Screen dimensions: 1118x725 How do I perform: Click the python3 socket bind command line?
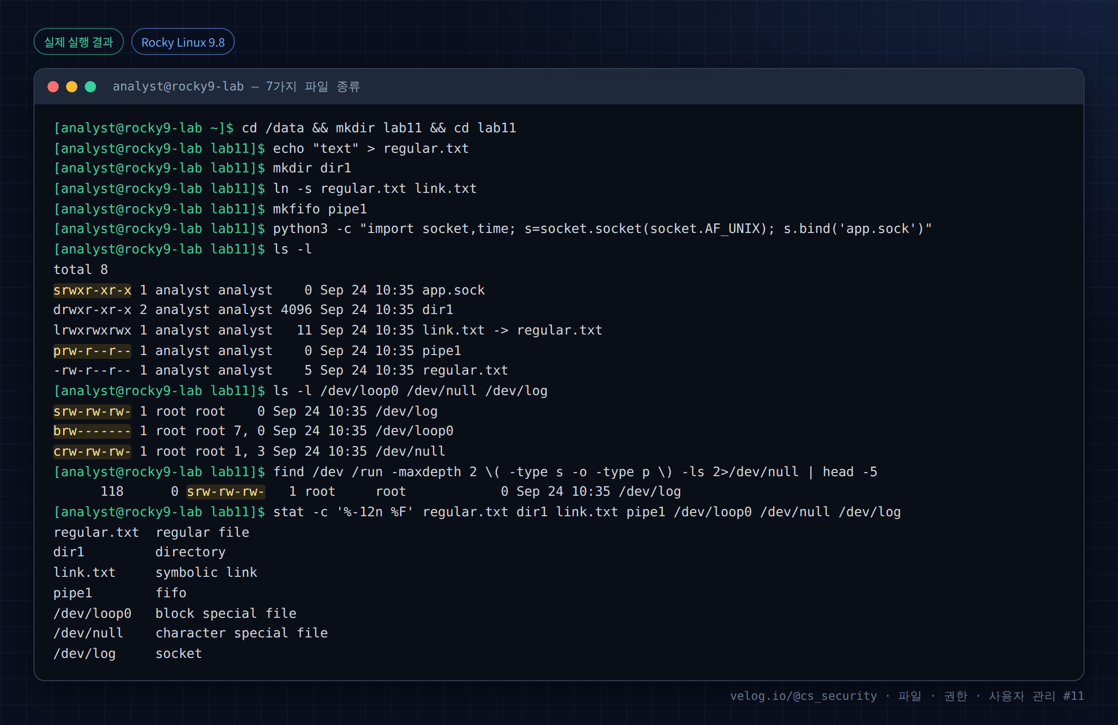tap(603, 229)
